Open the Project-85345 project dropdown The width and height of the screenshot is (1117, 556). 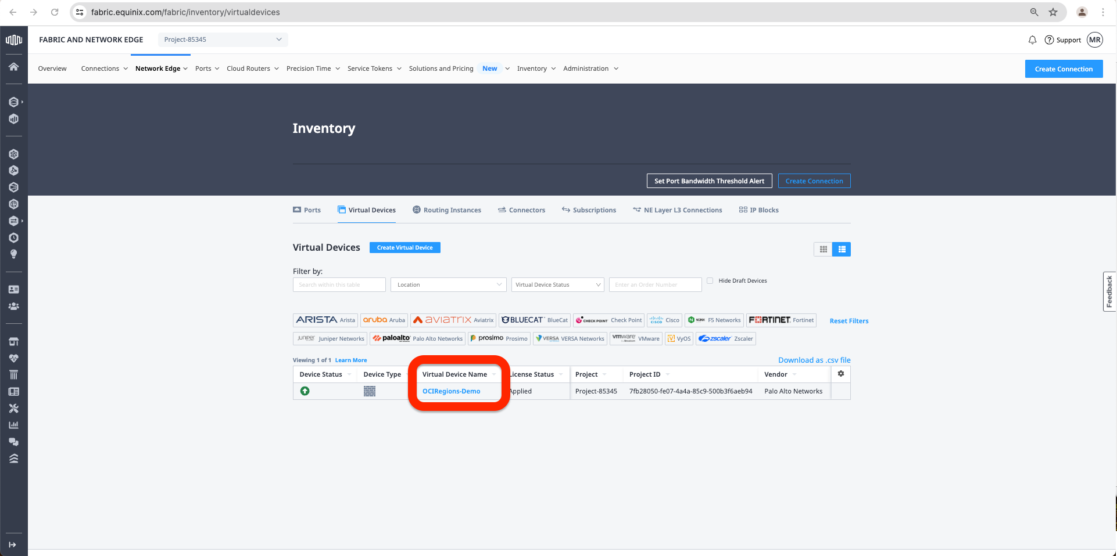pos(223,39)
